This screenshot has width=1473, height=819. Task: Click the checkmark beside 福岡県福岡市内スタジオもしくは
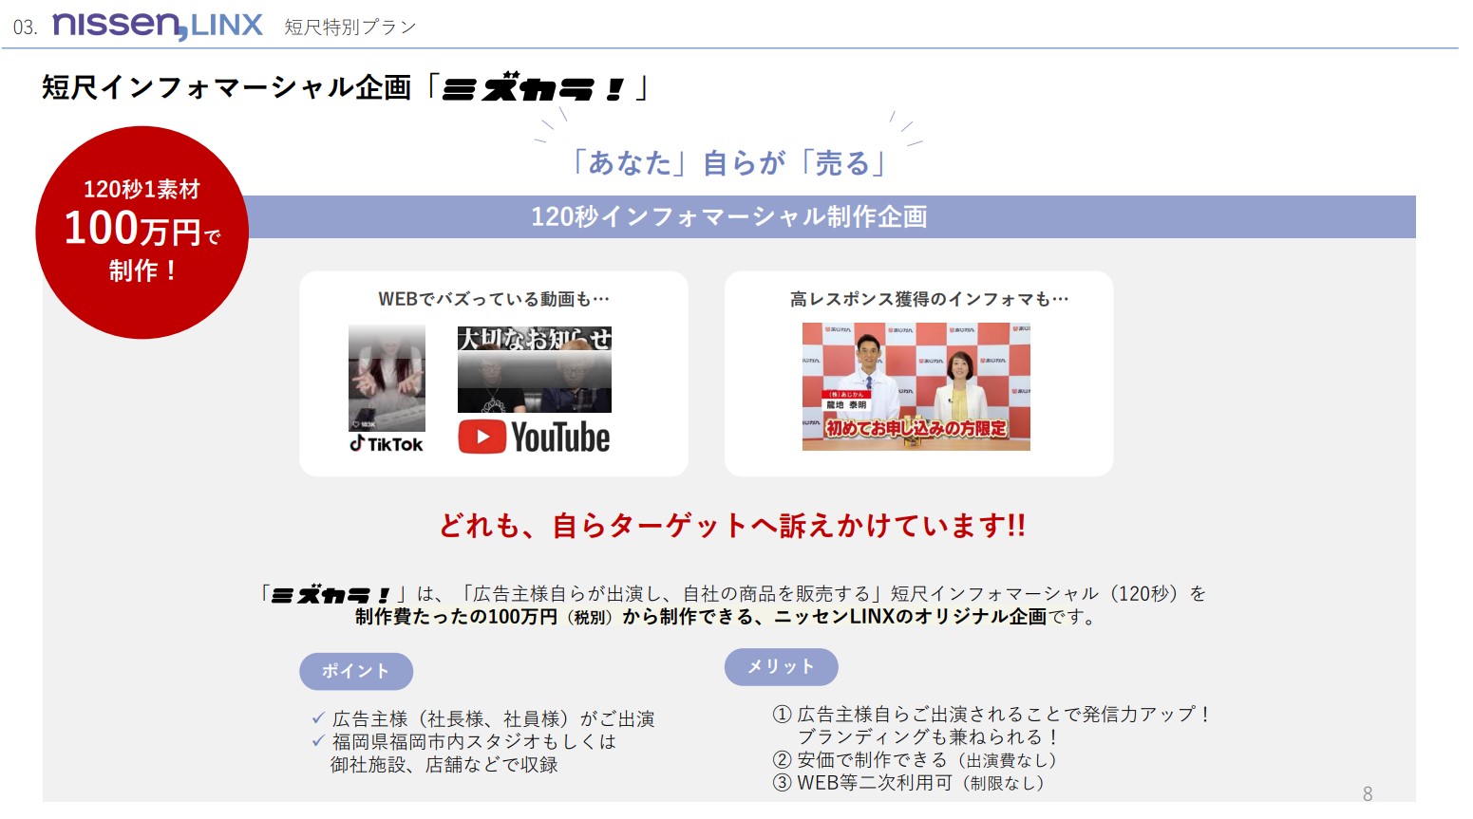318,741
